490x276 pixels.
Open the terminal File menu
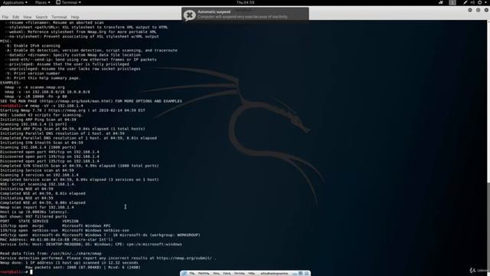[5, 17]
